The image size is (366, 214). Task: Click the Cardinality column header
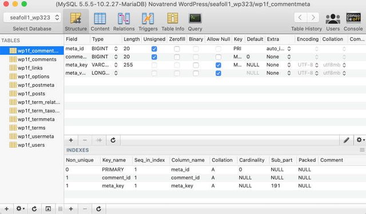[x=253, y=160]
